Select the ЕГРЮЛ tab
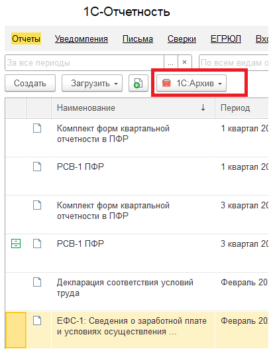Screen dimensions: 271x349 point(226,38)
